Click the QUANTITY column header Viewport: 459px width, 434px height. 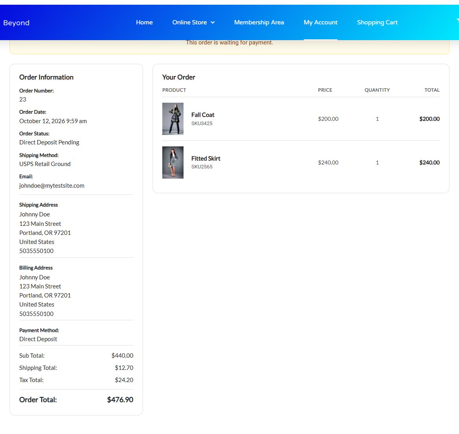377,90
